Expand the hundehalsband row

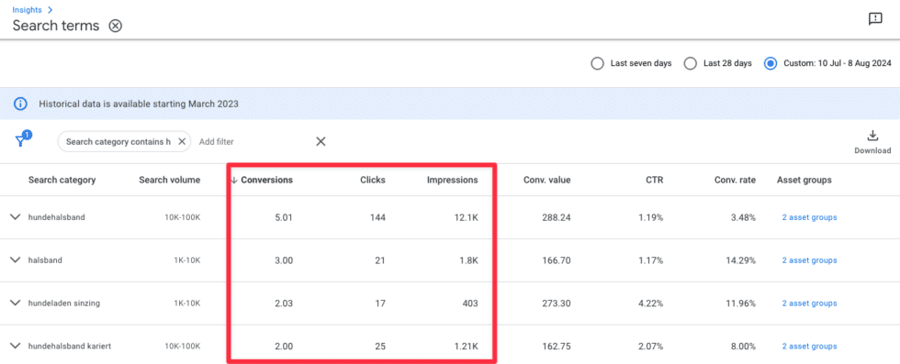[x=16, y=217]
